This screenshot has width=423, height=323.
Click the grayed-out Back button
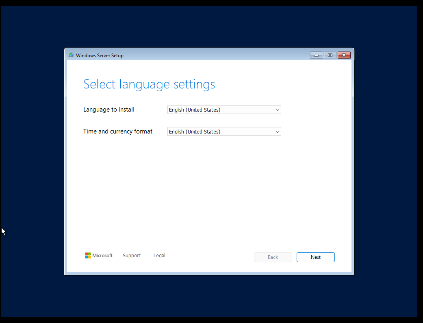pyautogui.click(x=273, y=257)
